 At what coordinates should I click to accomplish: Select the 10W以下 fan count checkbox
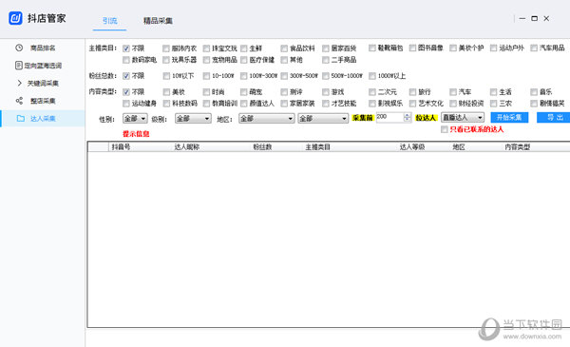(166, 76)
